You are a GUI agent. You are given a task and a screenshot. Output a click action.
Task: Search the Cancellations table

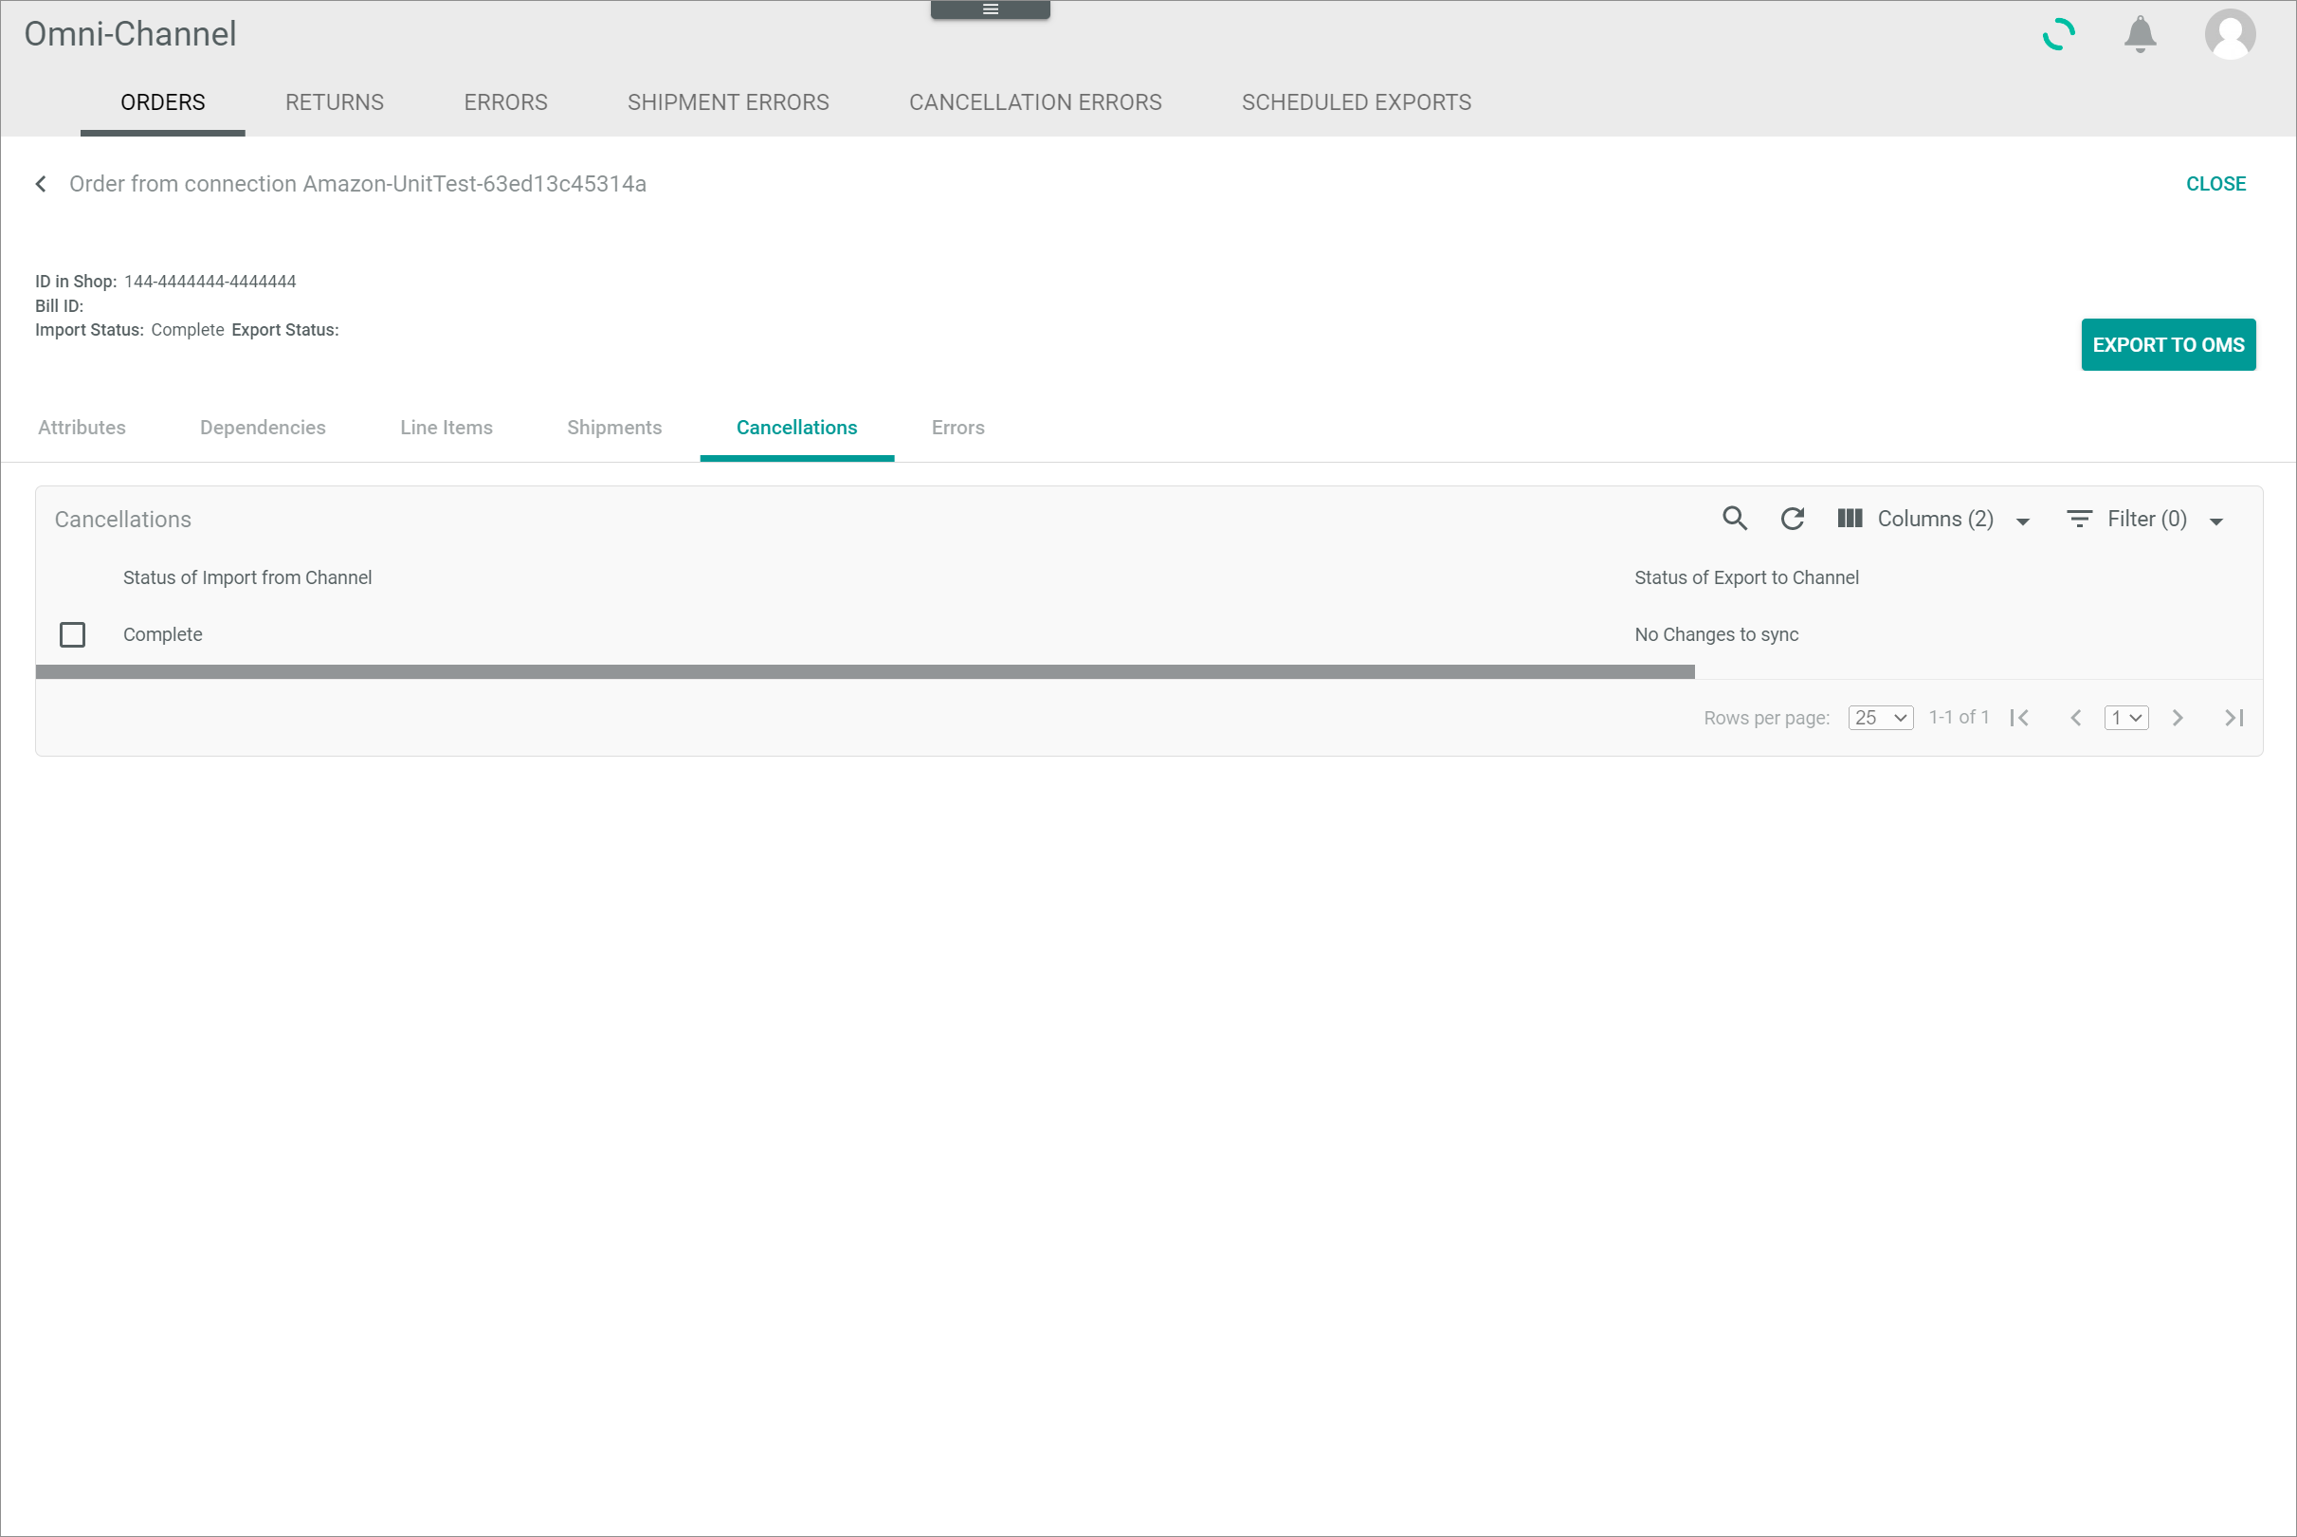(x=1735, y=519)
